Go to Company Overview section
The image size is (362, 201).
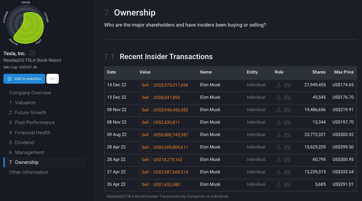(x=30, y=93)
